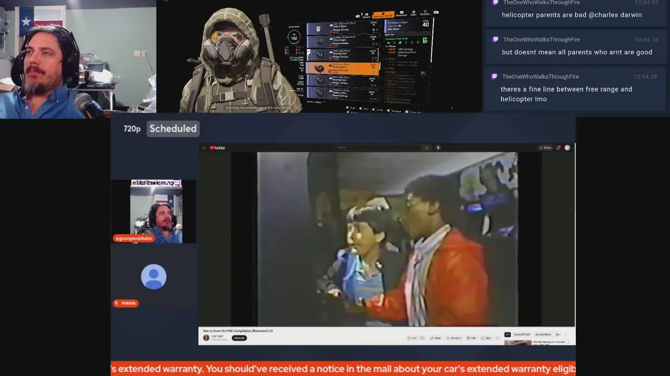
Task: Click the 'fine line between free range' message
Action: (566, 94)
